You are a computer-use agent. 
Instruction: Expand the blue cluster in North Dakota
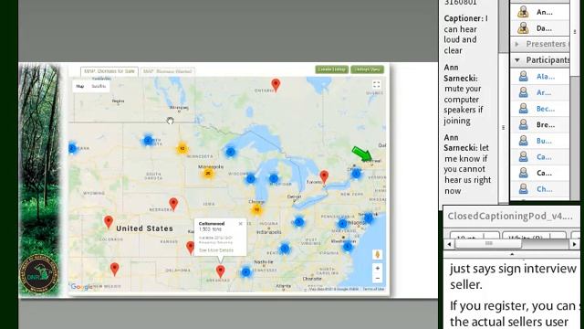(x=148, y=140)
